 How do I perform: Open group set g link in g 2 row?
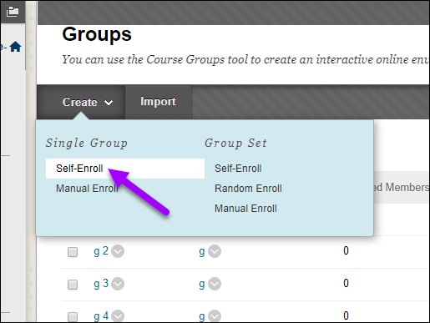[202, 252]
